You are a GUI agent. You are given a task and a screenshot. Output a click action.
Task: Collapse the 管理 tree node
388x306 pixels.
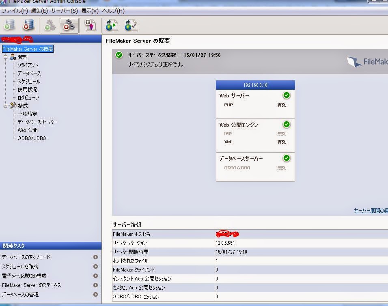[5, 57]
